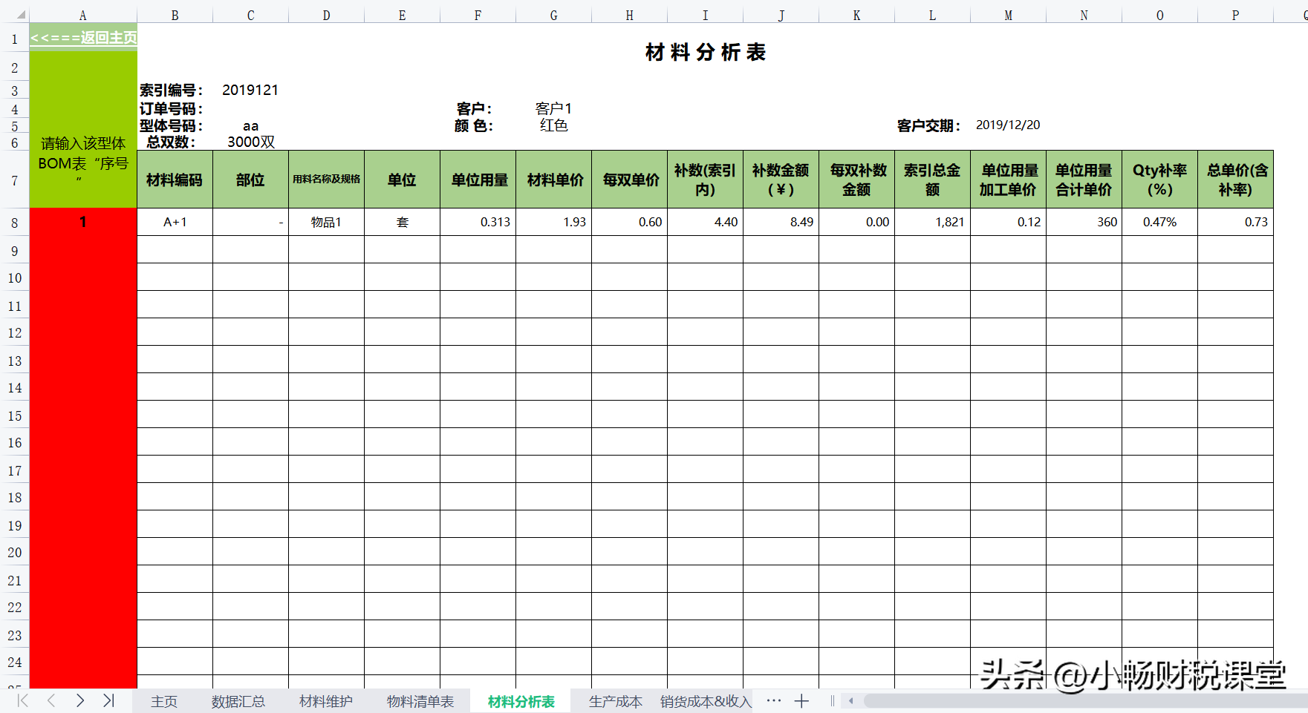Jump to the last sheet arrow
This screenshot has height=713, width=1308.
click(108, 700)
